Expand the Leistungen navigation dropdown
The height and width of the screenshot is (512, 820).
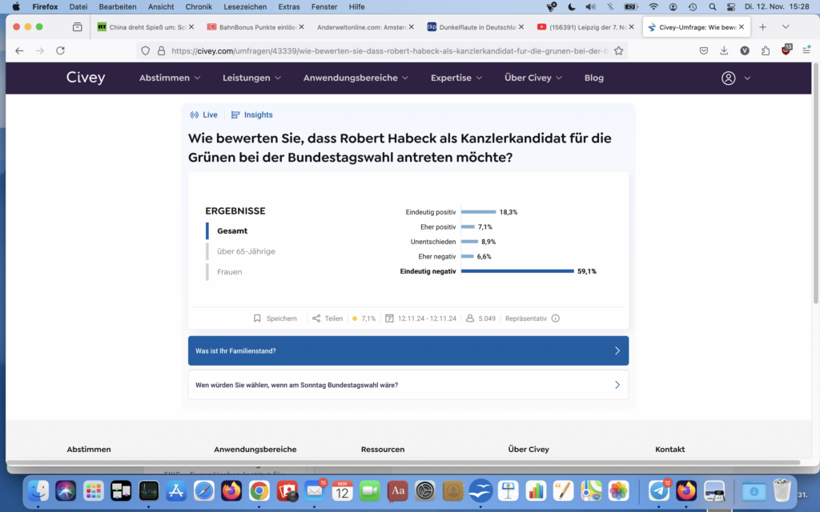click(251, 78)
